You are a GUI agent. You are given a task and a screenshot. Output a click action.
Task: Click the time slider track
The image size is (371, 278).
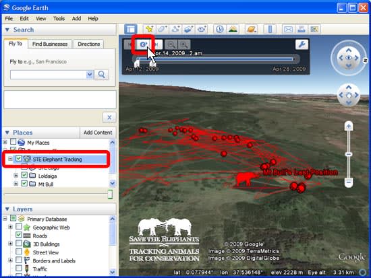(215, 59)
